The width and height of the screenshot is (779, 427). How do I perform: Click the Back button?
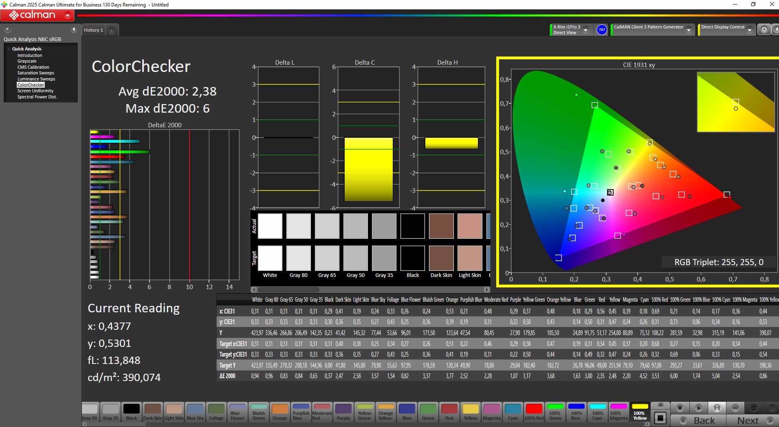coord(698,420)
